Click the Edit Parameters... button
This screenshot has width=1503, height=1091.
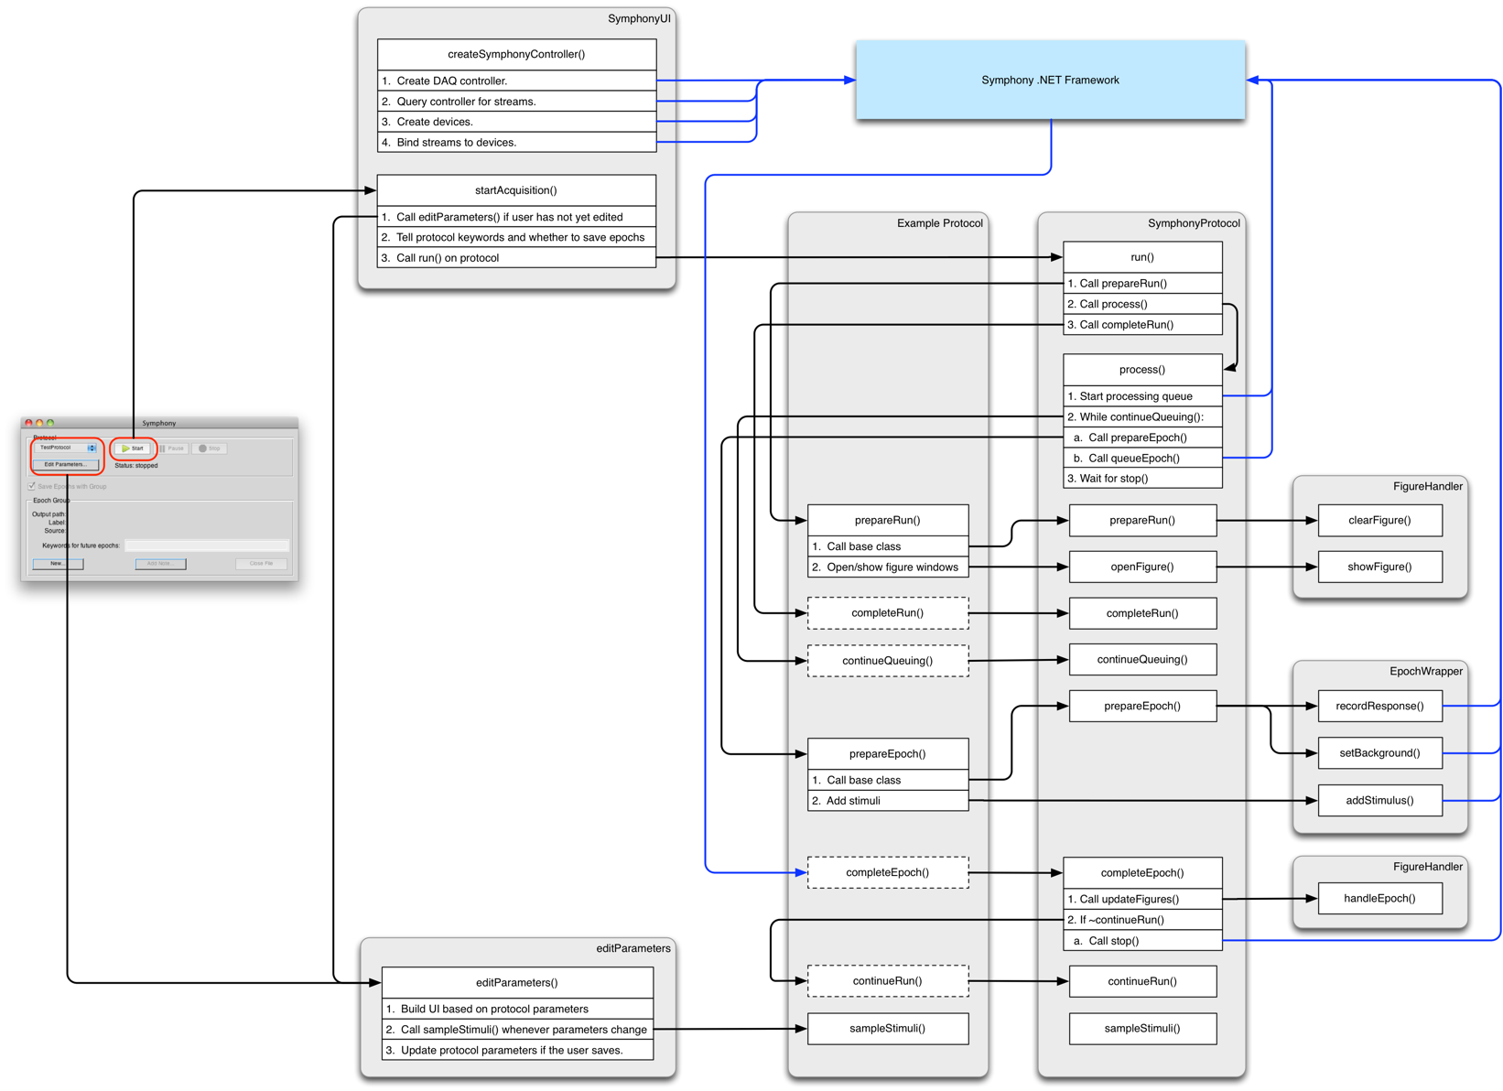coord(66,464)
